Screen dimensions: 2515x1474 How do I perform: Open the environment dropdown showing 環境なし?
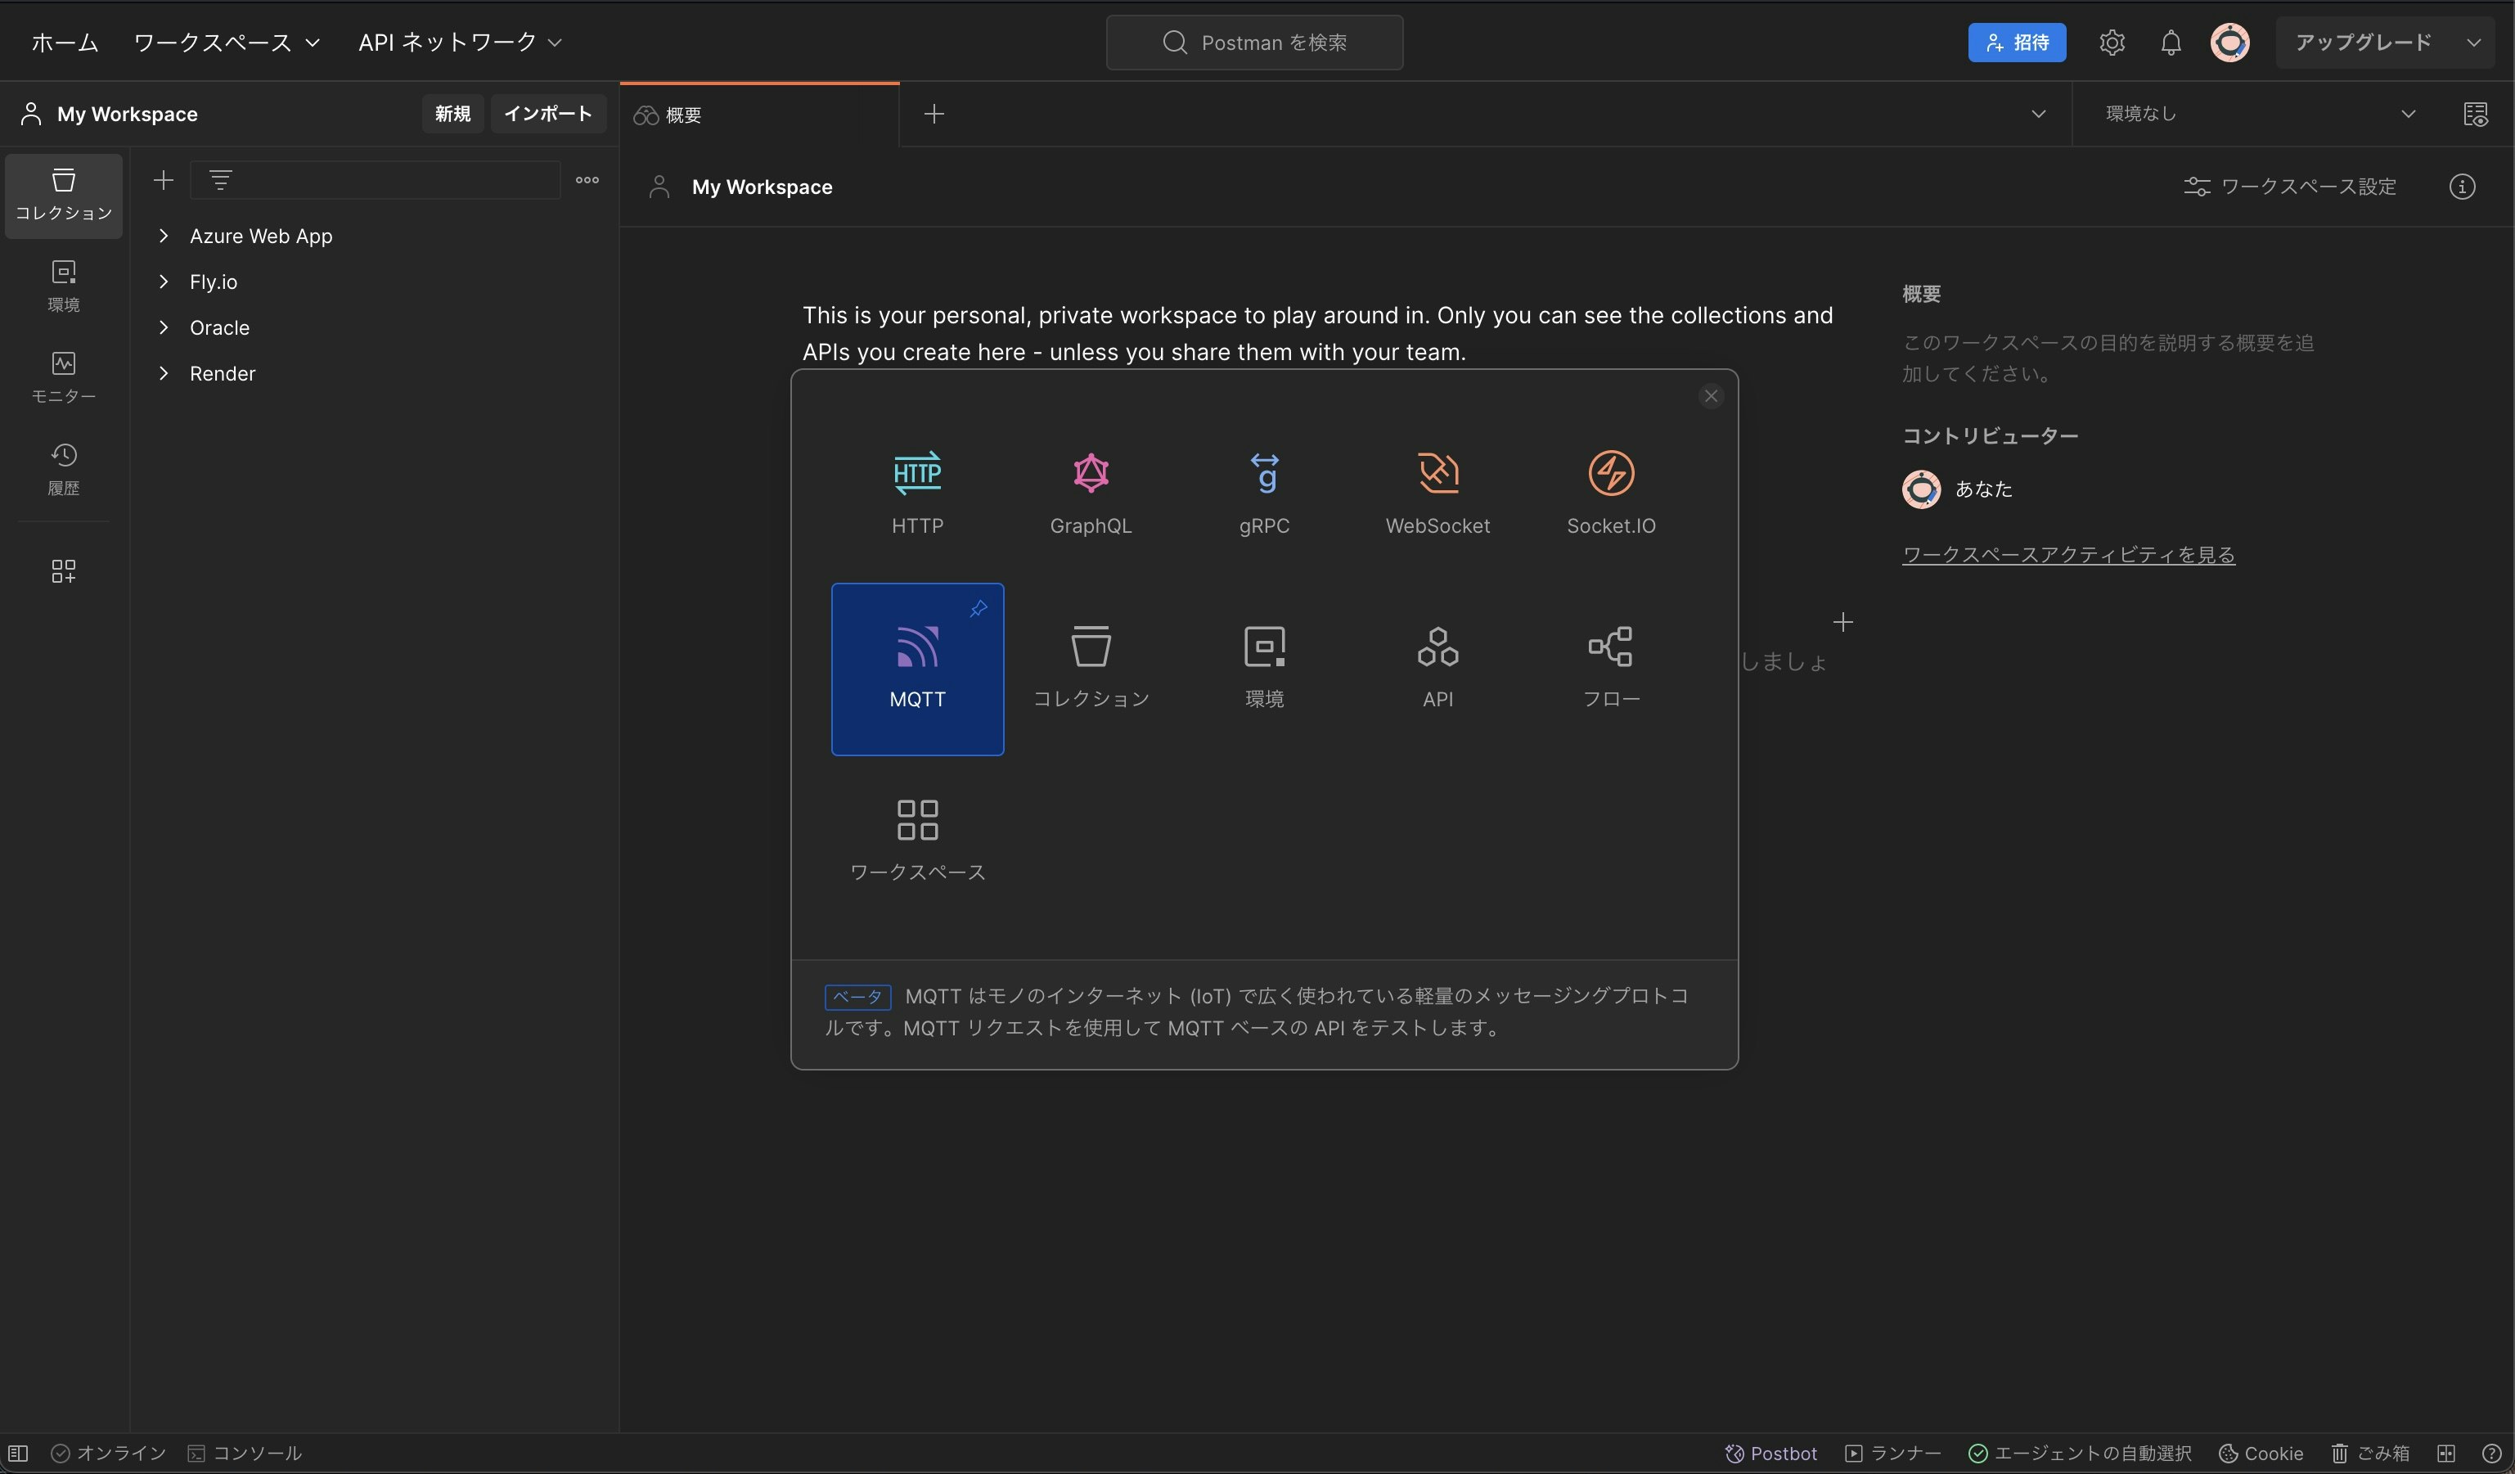click(x=2259, y=114)
